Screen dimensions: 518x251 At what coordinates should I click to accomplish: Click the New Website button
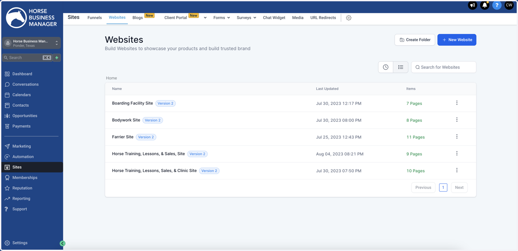[x=457, y=40]
